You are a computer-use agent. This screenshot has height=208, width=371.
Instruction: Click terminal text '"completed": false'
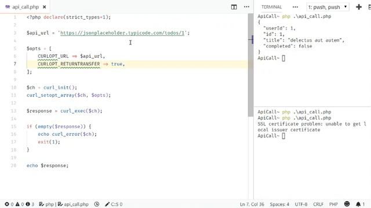click(288, 46)
